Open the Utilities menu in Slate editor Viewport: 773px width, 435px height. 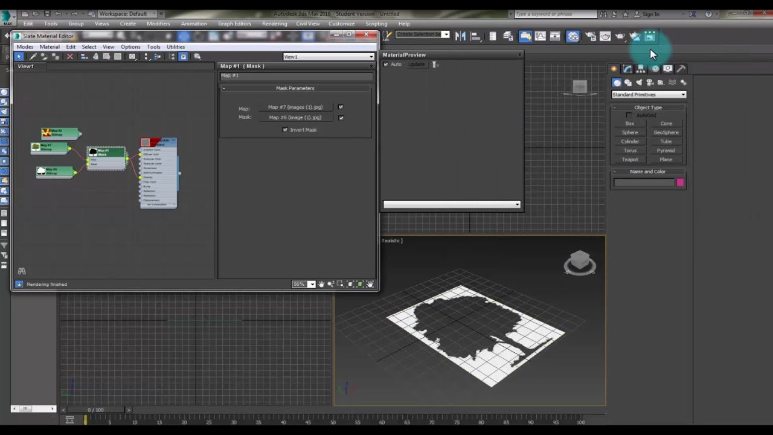[176, 47]
